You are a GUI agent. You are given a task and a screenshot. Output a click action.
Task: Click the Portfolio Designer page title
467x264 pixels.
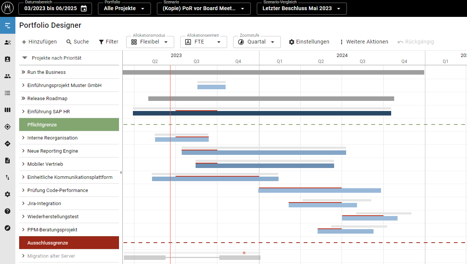[x=50, y=25]
